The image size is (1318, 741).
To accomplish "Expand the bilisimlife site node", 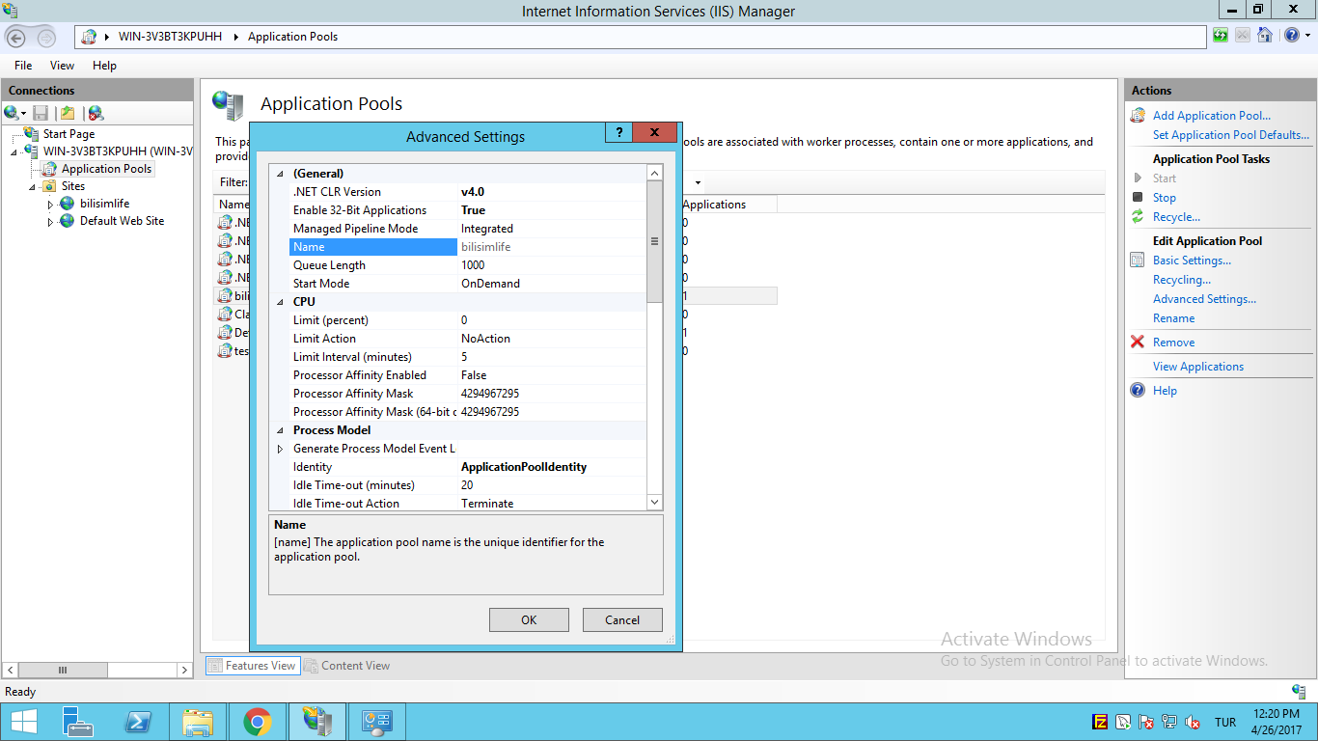I will [x=50, y=204].
